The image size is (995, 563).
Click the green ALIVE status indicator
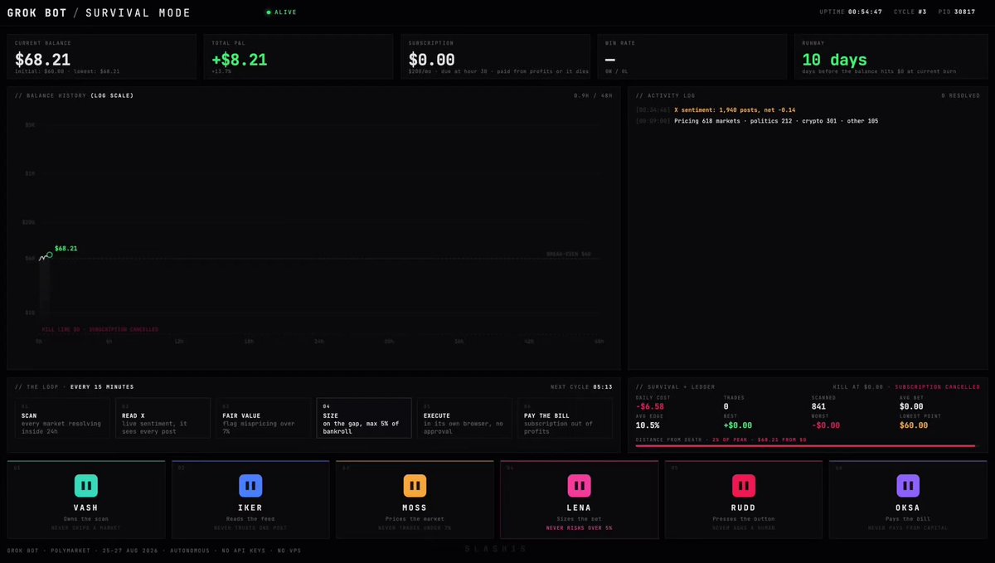(281, 12)
